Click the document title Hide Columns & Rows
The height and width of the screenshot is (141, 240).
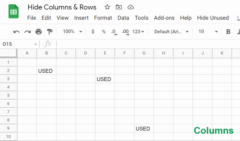62,7
